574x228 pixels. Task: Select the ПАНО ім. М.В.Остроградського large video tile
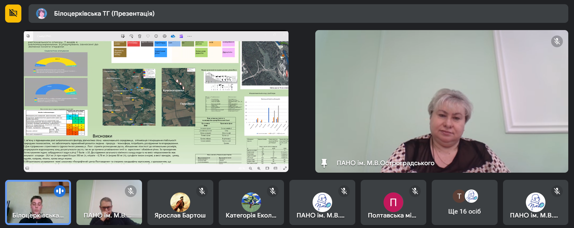pyautogui.click(x=442, y=101)
